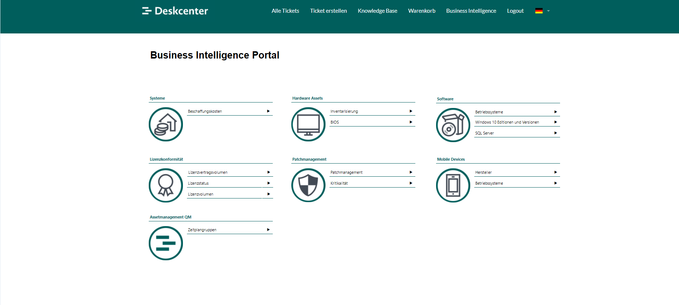Go to Ticket erstellen

pos(328,11)
